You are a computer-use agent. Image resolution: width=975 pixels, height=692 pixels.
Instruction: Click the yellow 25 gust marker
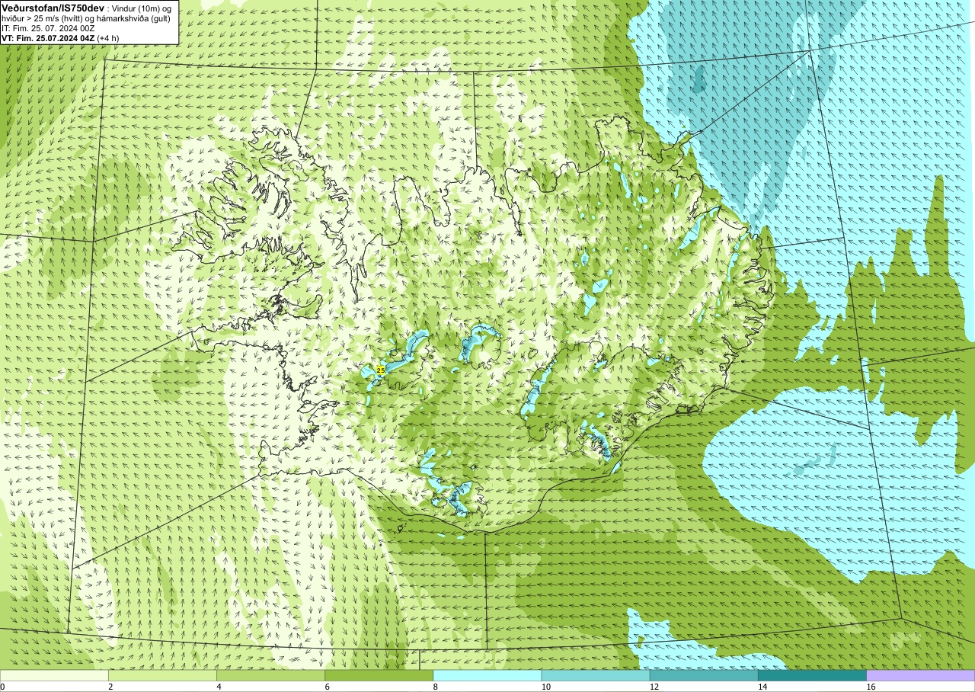coord(380,370)
